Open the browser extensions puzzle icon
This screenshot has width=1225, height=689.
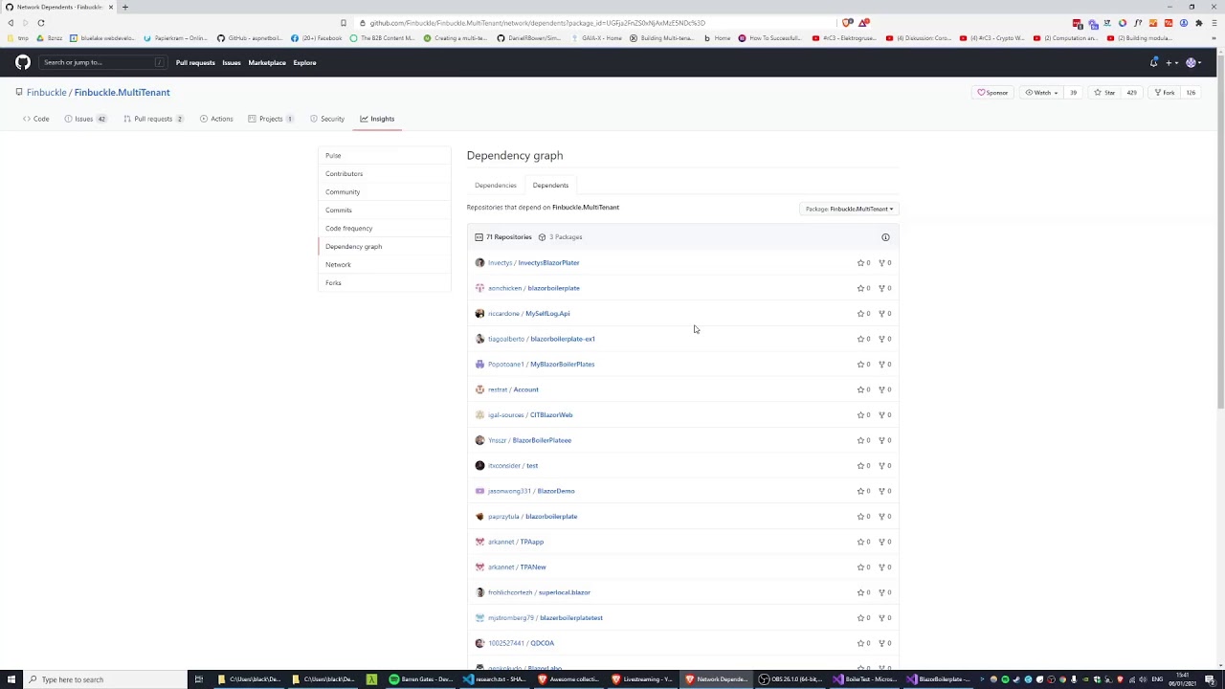tap(1198, 23)
